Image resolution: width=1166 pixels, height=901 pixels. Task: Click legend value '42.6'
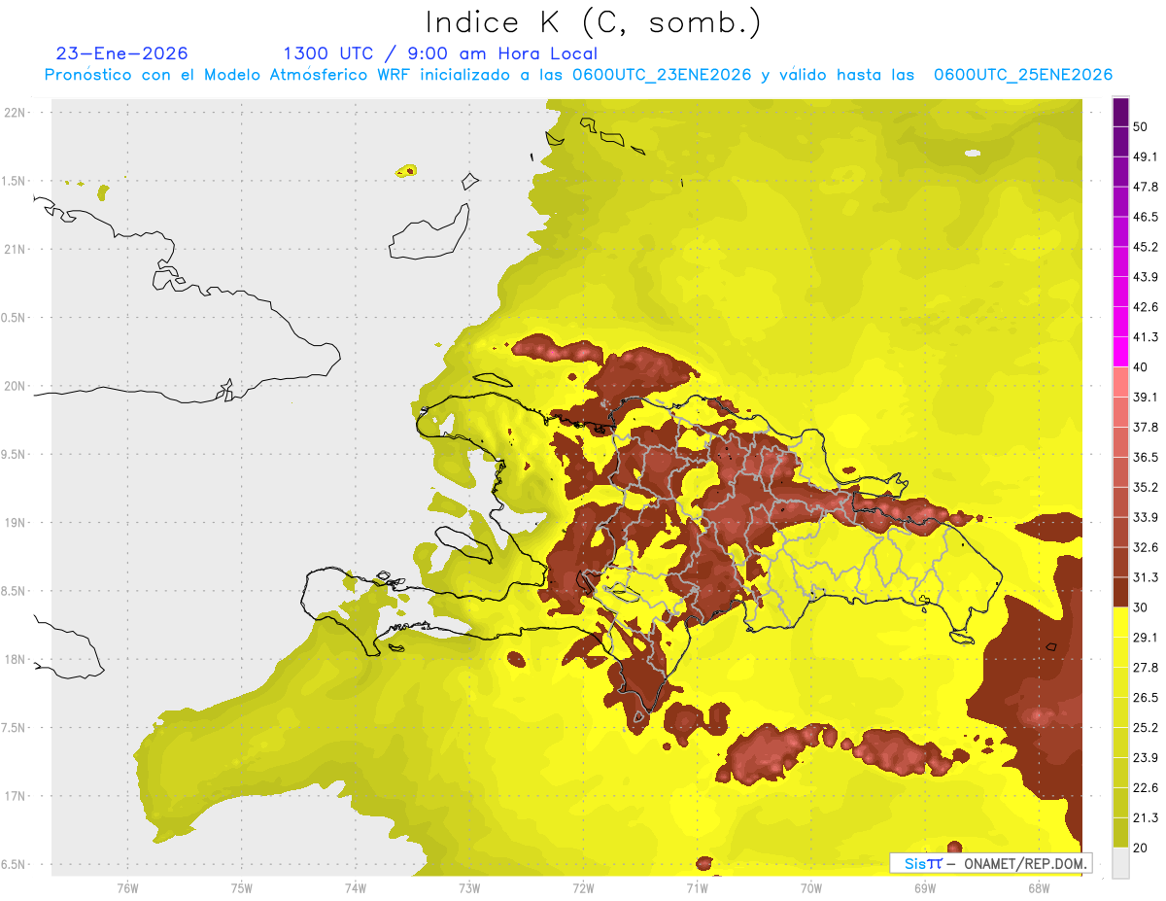coord(1146,307)
